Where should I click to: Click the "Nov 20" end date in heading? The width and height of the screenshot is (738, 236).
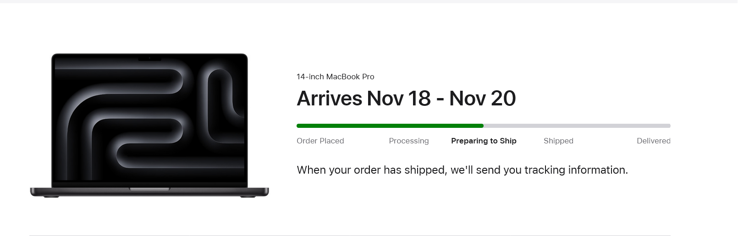(x=483, y=99)
